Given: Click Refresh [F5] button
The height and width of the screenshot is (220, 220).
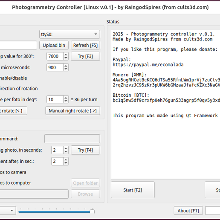Looking at the screenshot, I should click(85, 45).
